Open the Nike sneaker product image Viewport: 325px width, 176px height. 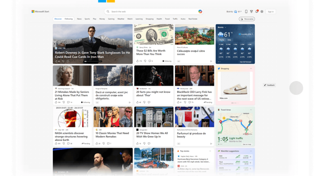click(x=235, y=86)
